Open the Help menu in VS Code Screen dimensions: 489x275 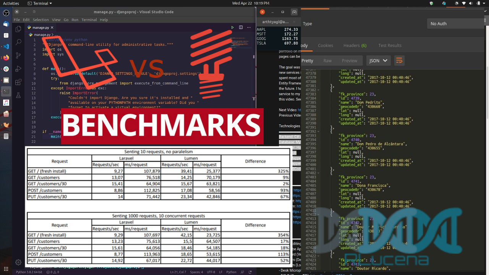104,19
